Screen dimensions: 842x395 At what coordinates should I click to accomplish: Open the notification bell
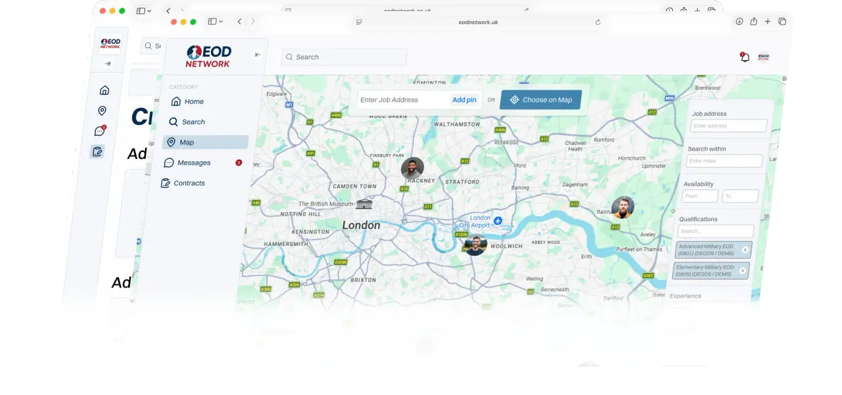coord(745,57)
